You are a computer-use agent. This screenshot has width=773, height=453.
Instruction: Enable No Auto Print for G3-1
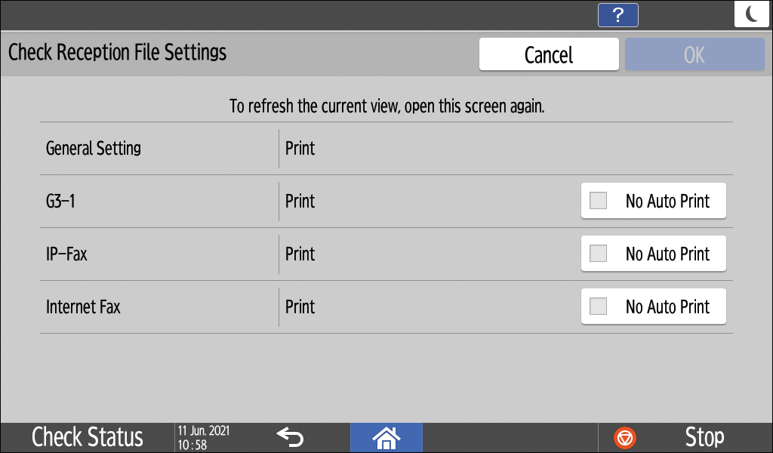coord(653,201)
